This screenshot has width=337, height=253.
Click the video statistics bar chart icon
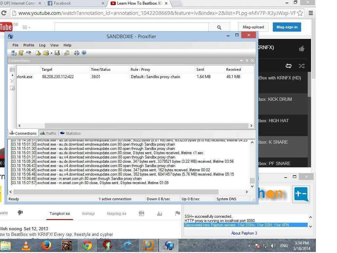coord(160,213)
